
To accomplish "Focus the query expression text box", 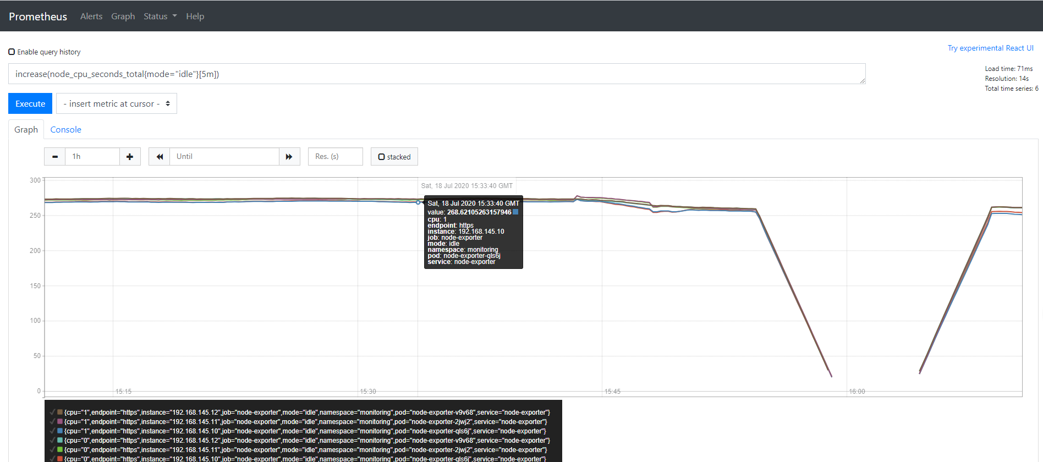I will click(437, 74).
